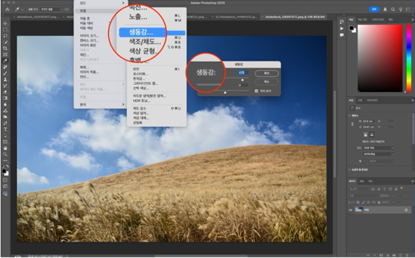Click the rainbow hue strip in Color panel
The height and width of the screenshot is (258, 415).
point(409,59)
